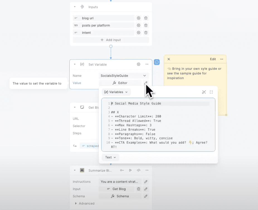The width and height of the screenshot is (258, 210).
Task: Edit the Input field pencil icon
Action: 146,189
